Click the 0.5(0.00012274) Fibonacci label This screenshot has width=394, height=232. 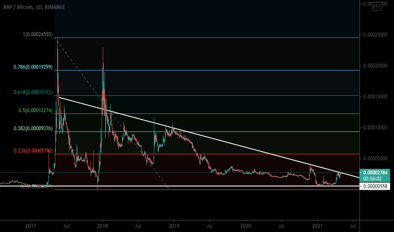click(x=36, y=111)
